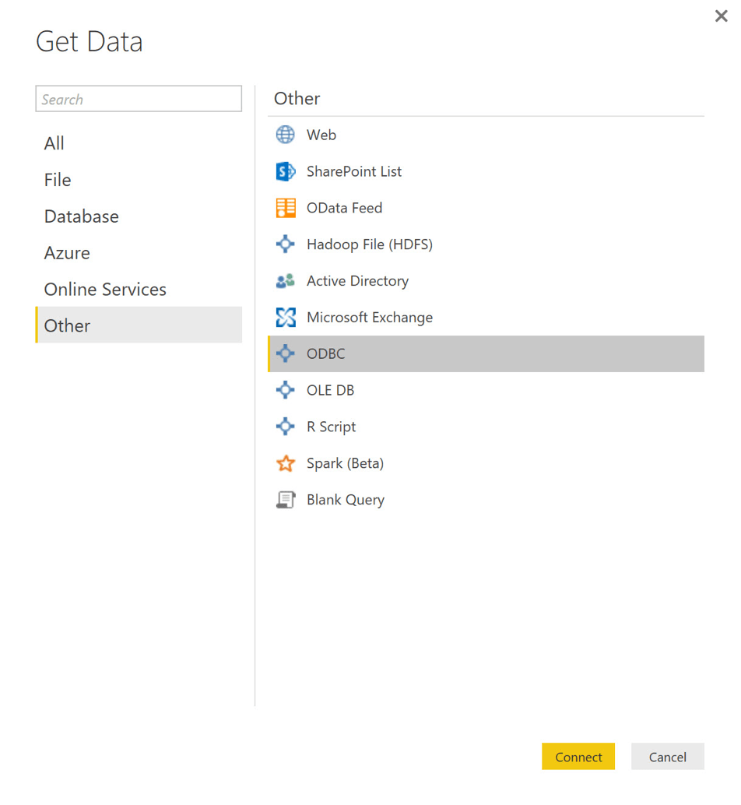Click the ODBC connector icon
The height and width of the screenshot is (805, 741).
(x=285, y=353)
